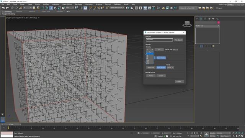Click Configure Modifier Sets icon
Screen dimensions: 245x138
click(x=213, y=46)
